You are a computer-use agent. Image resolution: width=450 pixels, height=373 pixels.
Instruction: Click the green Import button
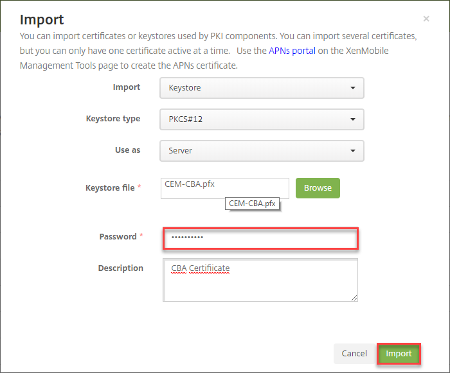pos(399,354)
